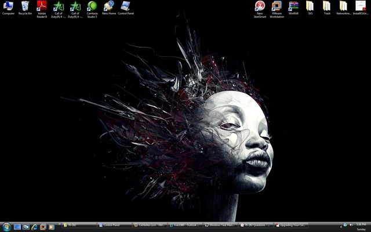Click the network tray icon
This screenshot has height=232, width=371.
point(345,224)
